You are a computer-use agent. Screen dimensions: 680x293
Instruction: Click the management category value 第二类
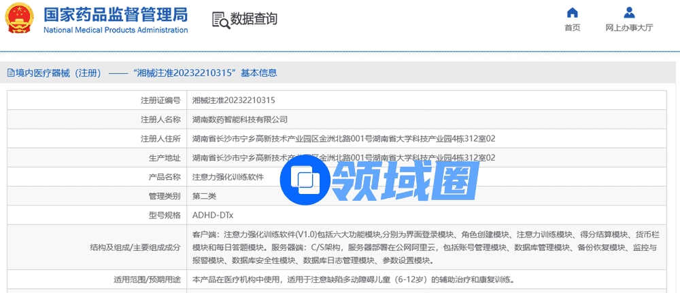pos(204,196)
